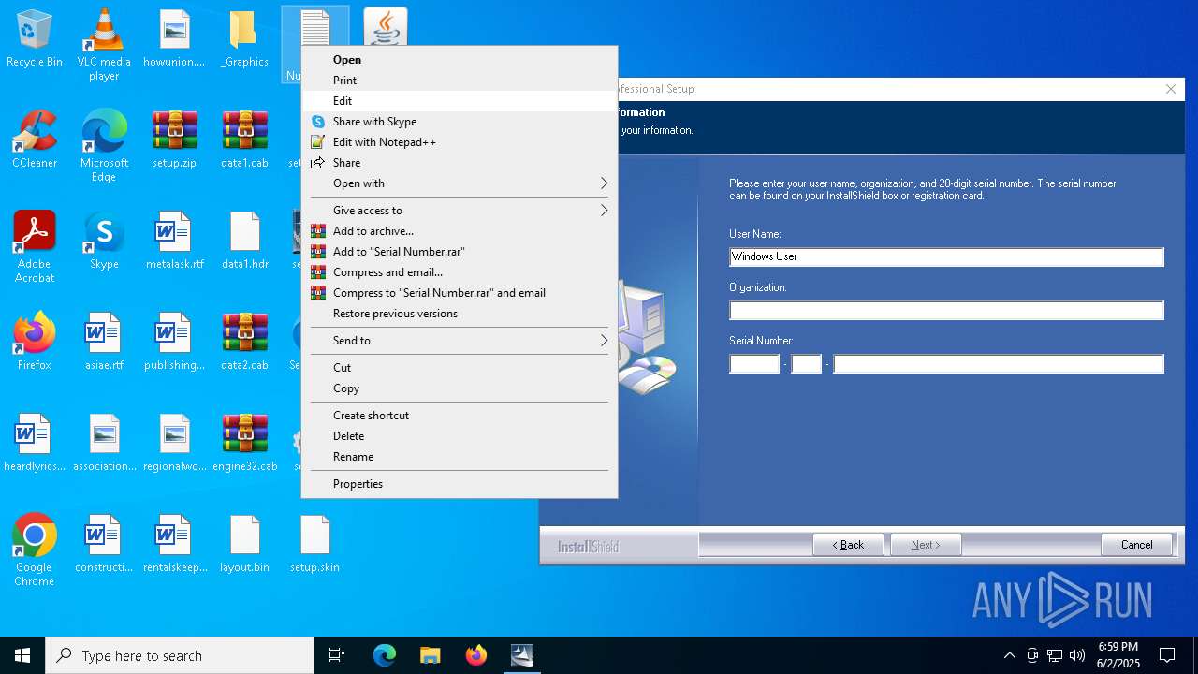The height and width of the screenshot is (674, 1198).
Task: Select Compress and email... option
Action: (459, 272)
